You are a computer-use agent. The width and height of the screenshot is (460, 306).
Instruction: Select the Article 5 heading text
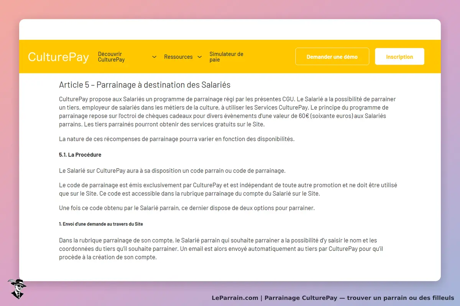pyautogui.click(x=145, y=85)
